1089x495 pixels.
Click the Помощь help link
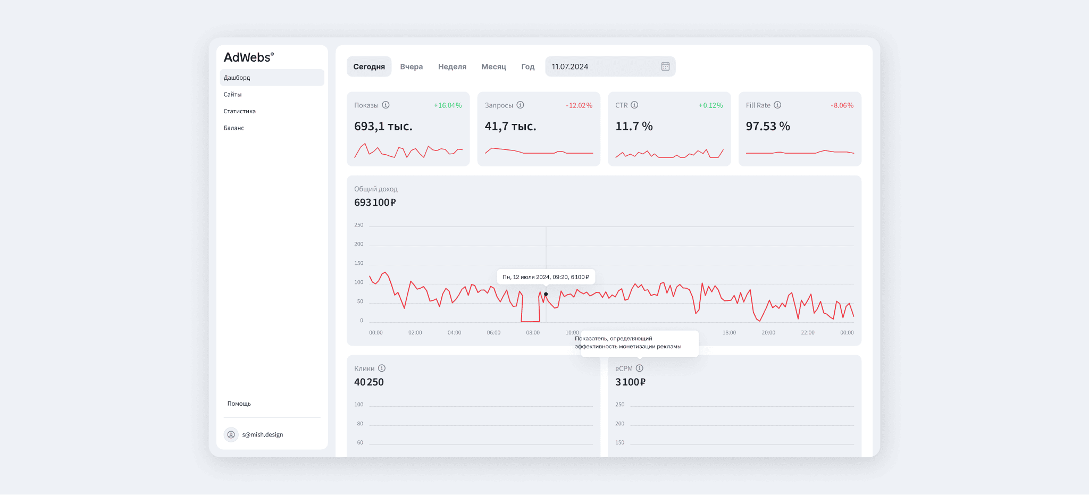click(x=239, y=404)
